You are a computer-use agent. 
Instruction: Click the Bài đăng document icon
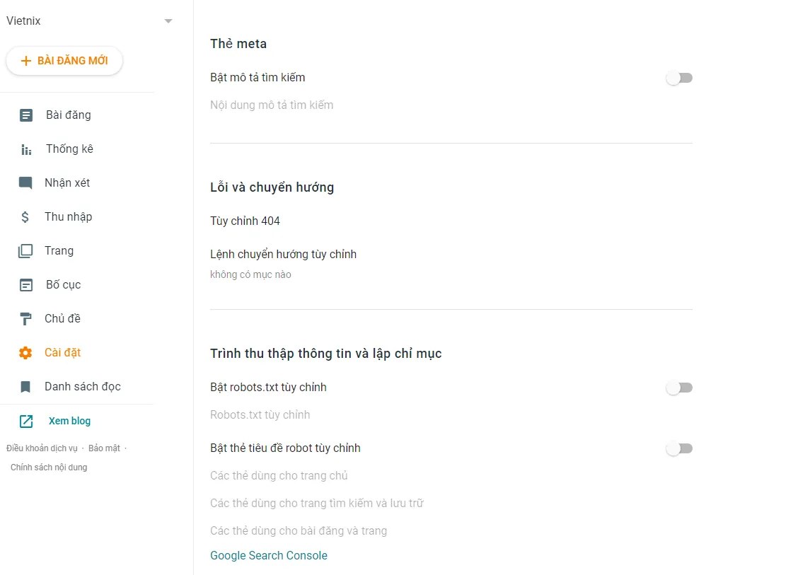pos(26,115)
